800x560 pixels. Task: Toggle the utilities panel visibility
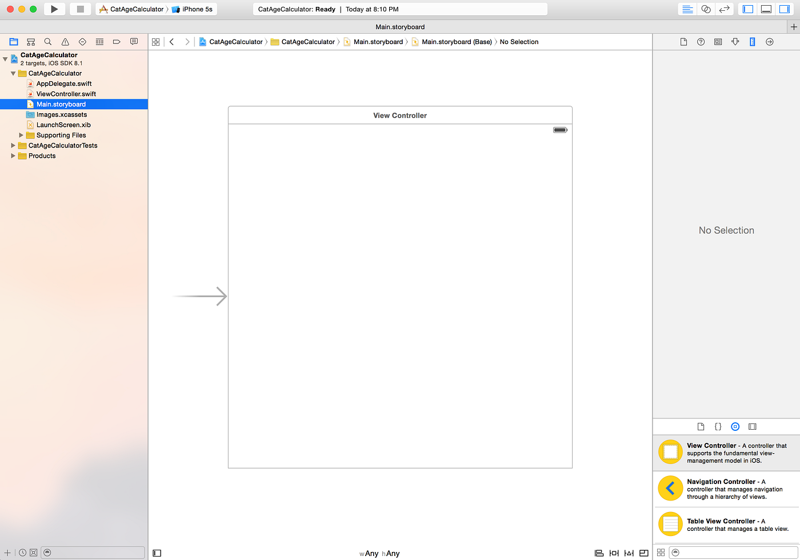[784, 9]
